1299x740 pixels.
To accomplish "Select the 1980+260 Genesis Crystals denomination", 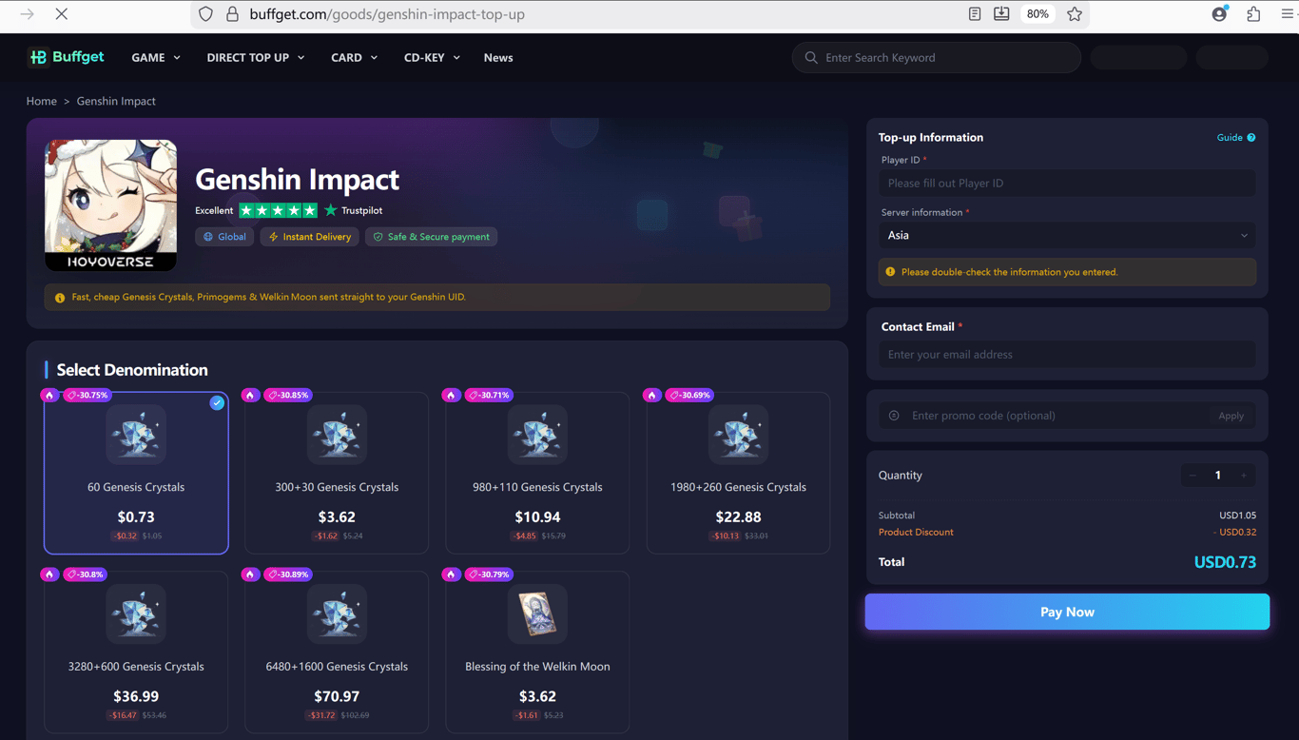I will [738, 473].
